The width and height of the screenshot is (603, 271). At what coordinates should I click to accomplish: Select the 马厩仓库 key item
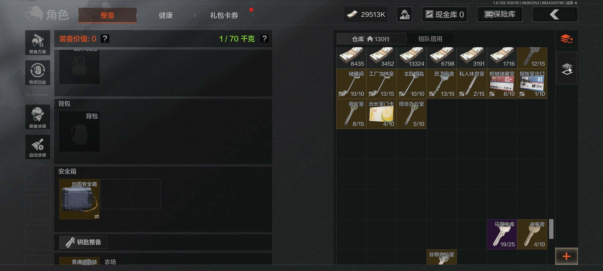coord(502,234)
